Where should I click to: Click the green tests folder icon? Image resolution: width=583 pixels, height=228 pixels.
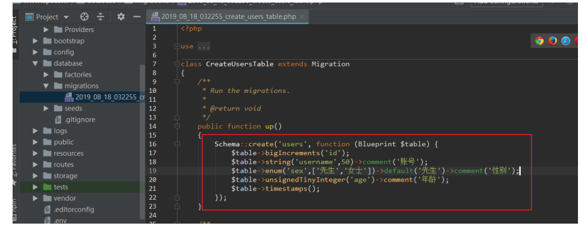pos(47,187)
